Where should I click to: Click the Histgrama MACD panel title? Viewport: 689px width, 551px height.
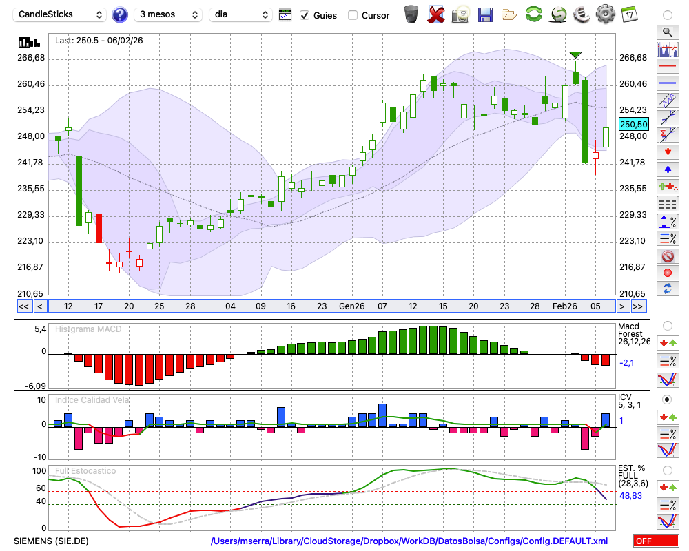(88, 329)
